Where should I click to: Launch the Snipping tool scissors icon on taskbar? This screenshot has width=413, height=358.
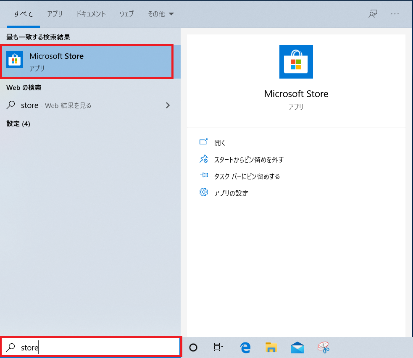tap(324, 347)
